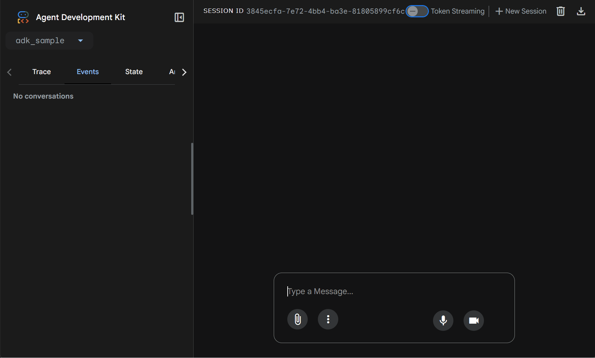Open more options three-dot menu in message box
The height and width of the screenshot is (358, 595).
coord(328,319)
